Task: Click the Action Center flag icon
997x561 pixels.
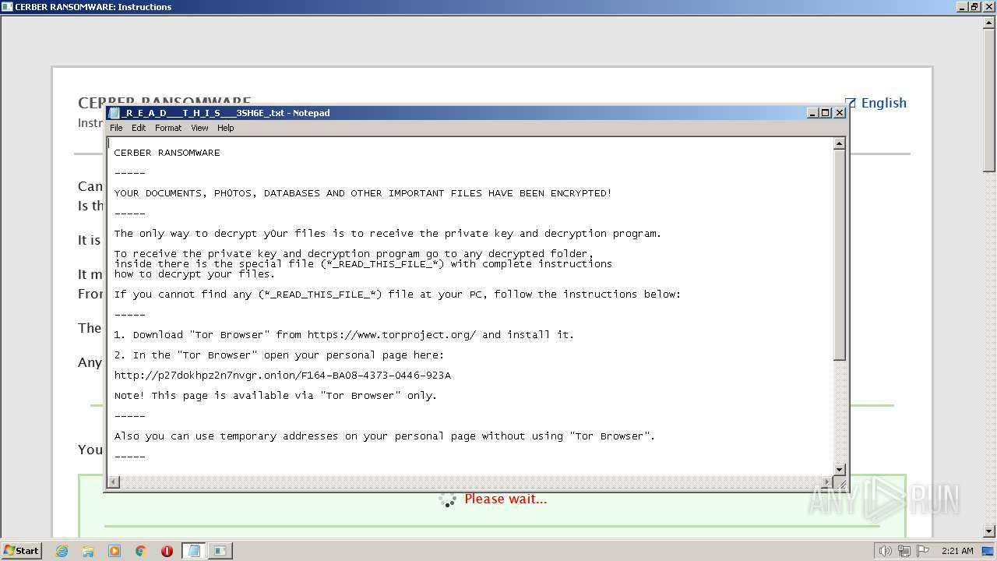Action: pyautogui.click(x=922, y=551)
